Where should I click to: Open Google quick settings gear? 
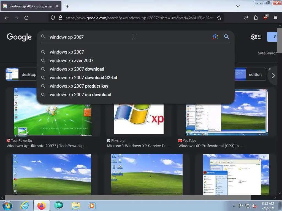coord(253,37)
